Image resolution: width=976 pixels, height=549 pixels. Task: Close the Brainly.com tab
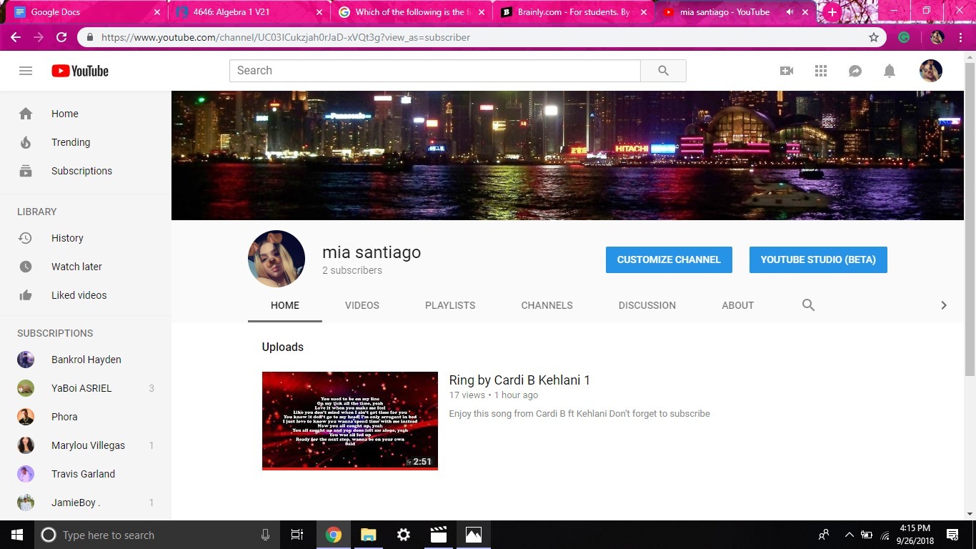(644, 12)
